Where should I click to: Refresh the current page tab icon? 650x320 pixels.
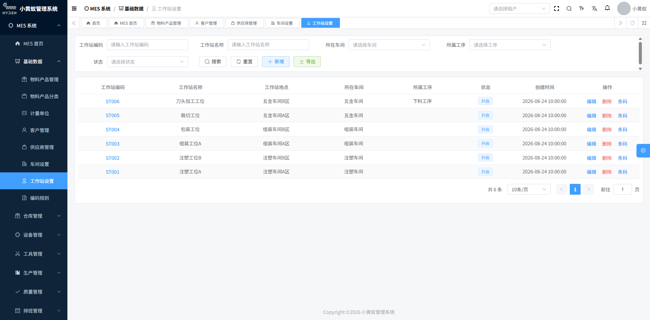pos(632,23)
